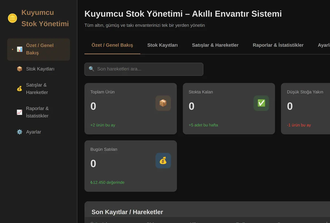Open Ayarlar in the sidebar
Image resolution: width=330 pixels, height=223 pixels.
pos(38,132)
